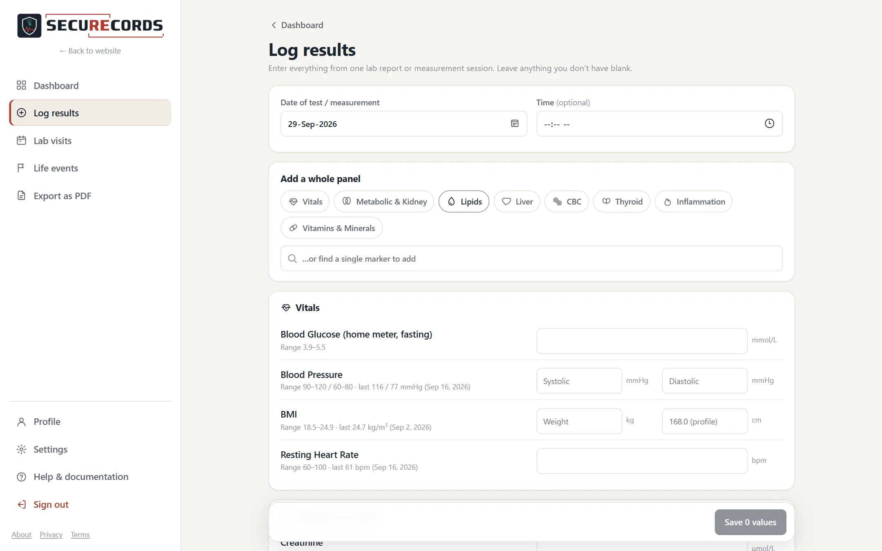The image size is (882, 551).
Task: Click the Sign out arrow icon
Action: coord(21,504)
